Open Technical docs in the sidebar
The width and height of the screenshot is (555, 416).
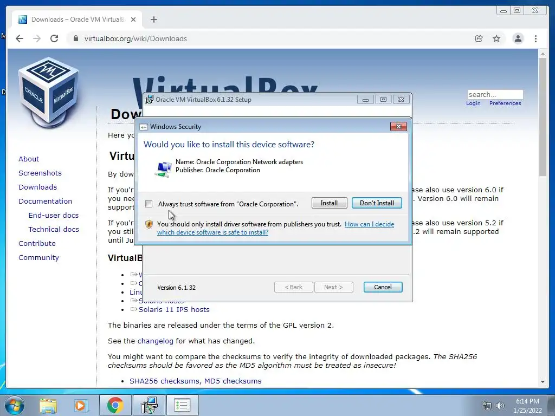coord(54,230)
